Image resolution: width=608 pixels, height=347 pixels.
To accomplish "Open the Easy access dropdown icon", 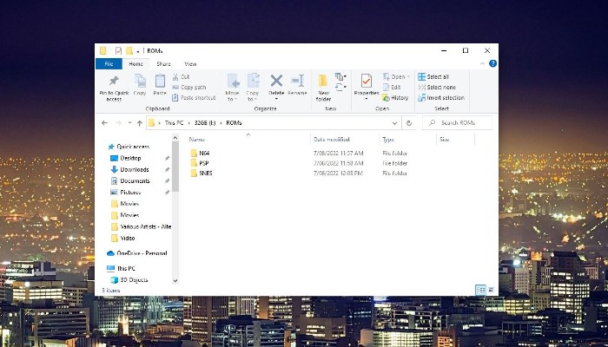I will pos(340,87).
